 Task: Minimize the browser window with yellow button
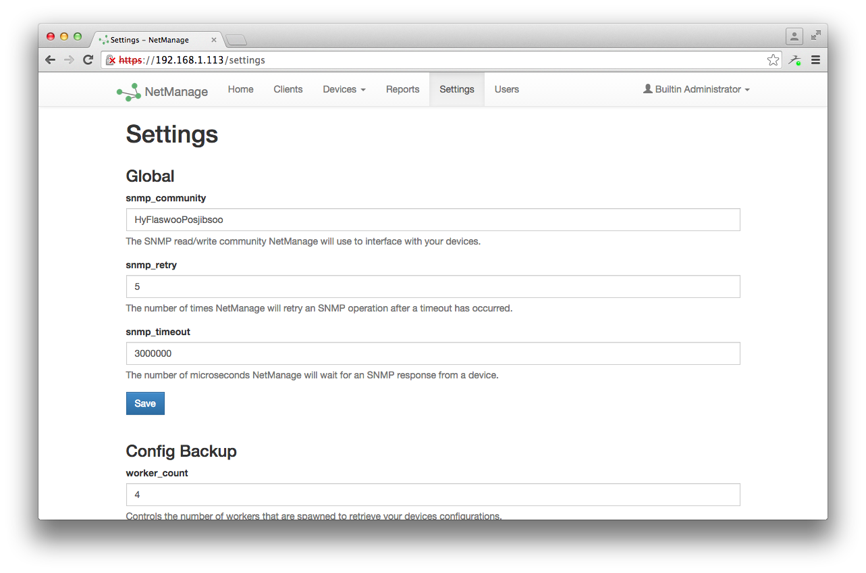coord(64,36)
